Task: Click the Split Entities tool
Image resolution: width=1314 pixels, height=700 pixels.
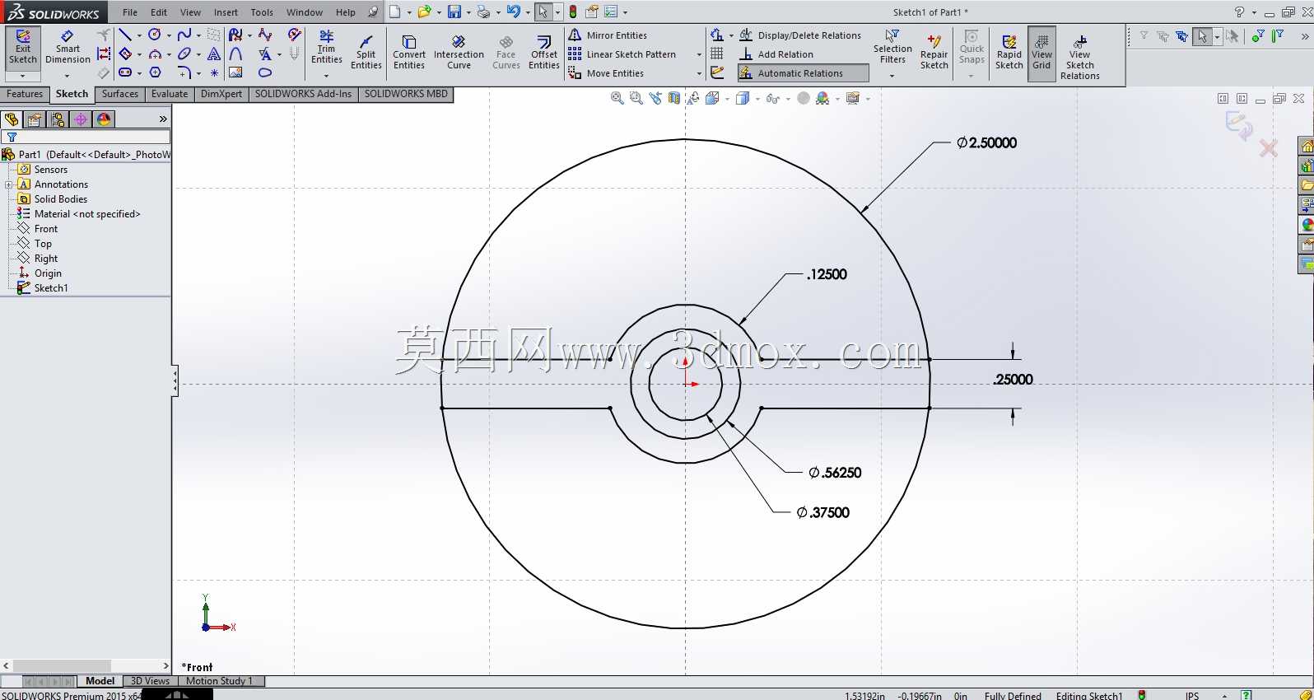Action: (x=366, y=52)
